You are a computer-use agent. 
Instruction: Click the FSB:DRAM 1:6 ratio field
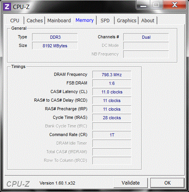112,83
